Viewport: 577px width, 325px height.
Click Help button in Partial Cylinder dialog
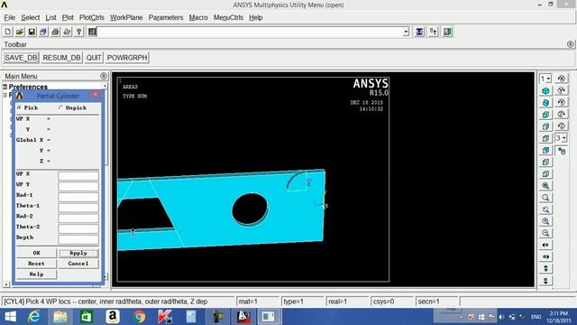(36, 274)
